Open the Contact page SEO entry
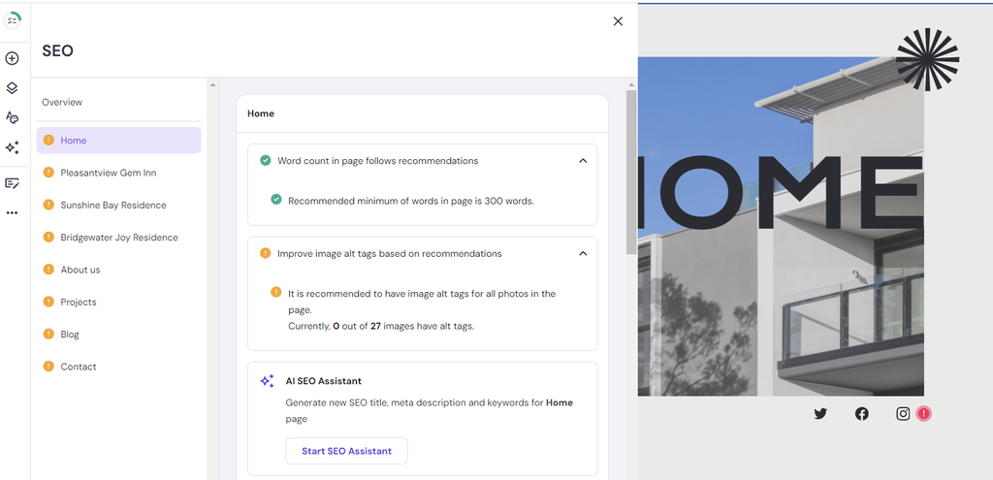 point(79,367)
